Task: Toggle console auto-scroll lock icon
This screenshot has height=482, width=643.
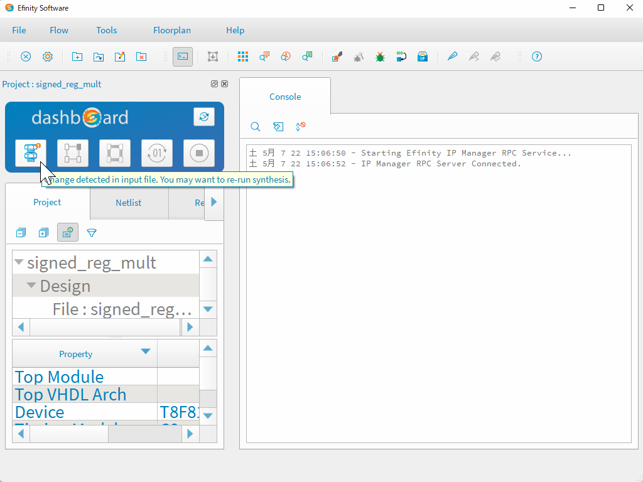Action: [x=301, y=127]
